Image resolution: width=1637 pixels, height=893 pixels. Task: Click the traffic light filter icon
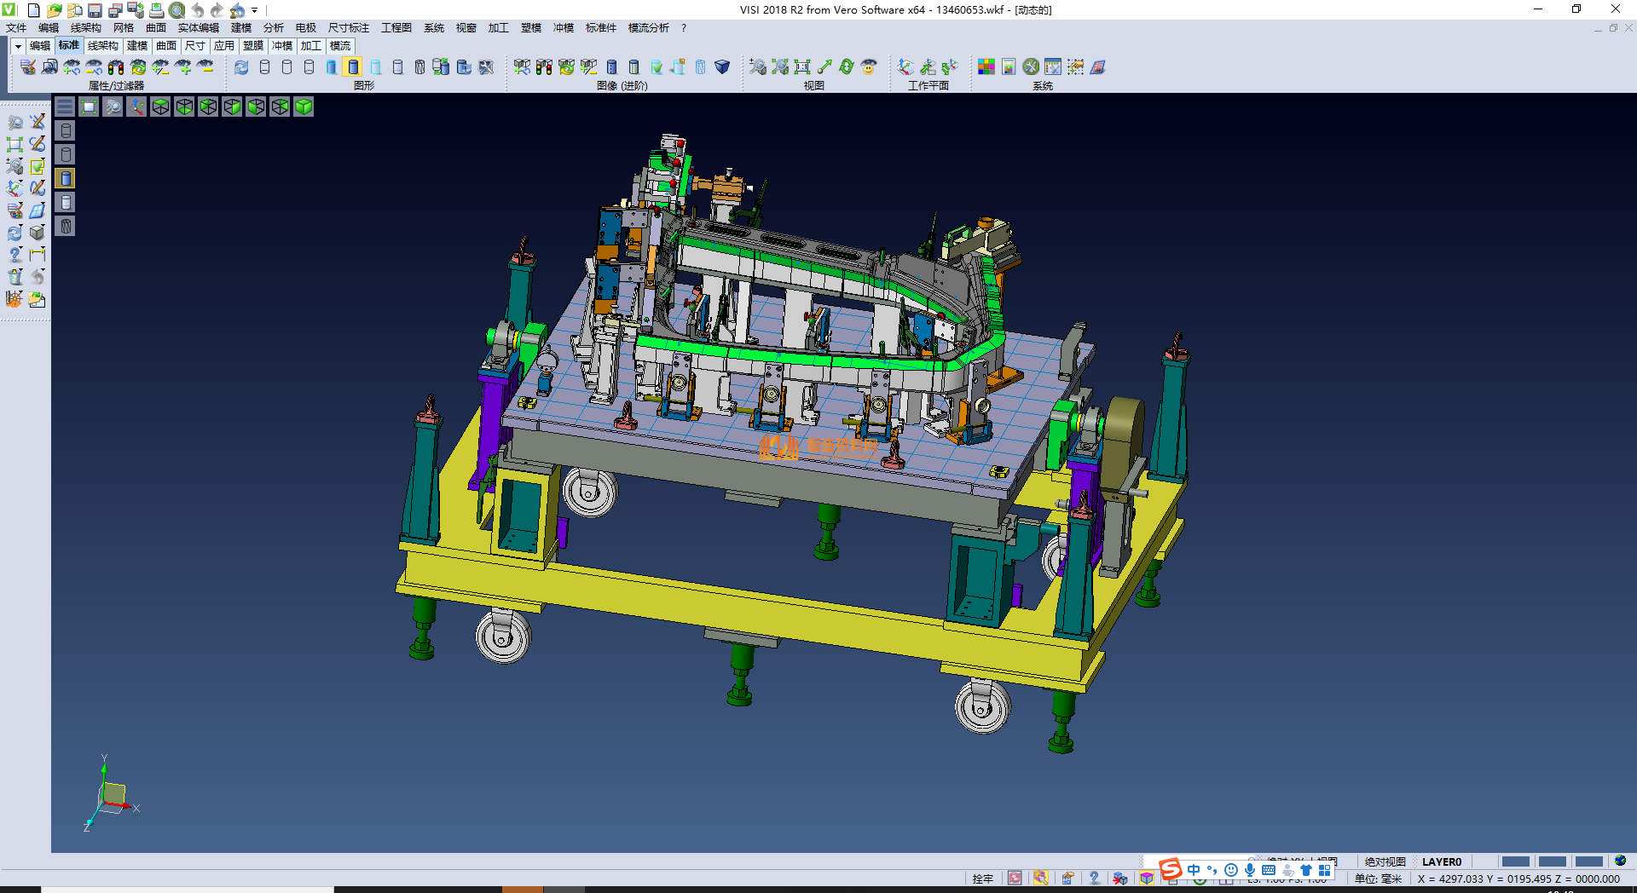(x=116, y=67)
